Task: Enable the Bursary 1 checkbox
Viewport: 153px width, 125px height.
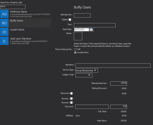Action: (x=71, y=99)
